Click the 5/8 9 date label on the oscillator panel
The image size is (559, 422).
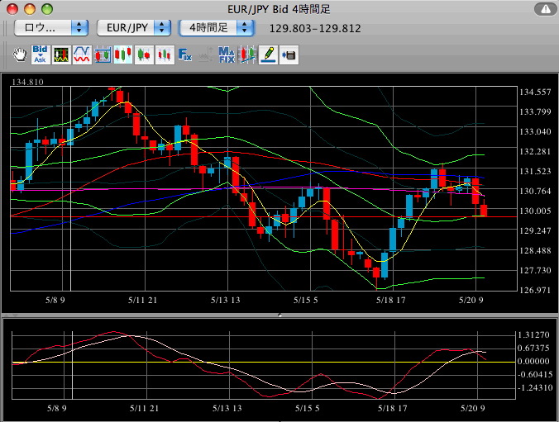pos(57,408)
